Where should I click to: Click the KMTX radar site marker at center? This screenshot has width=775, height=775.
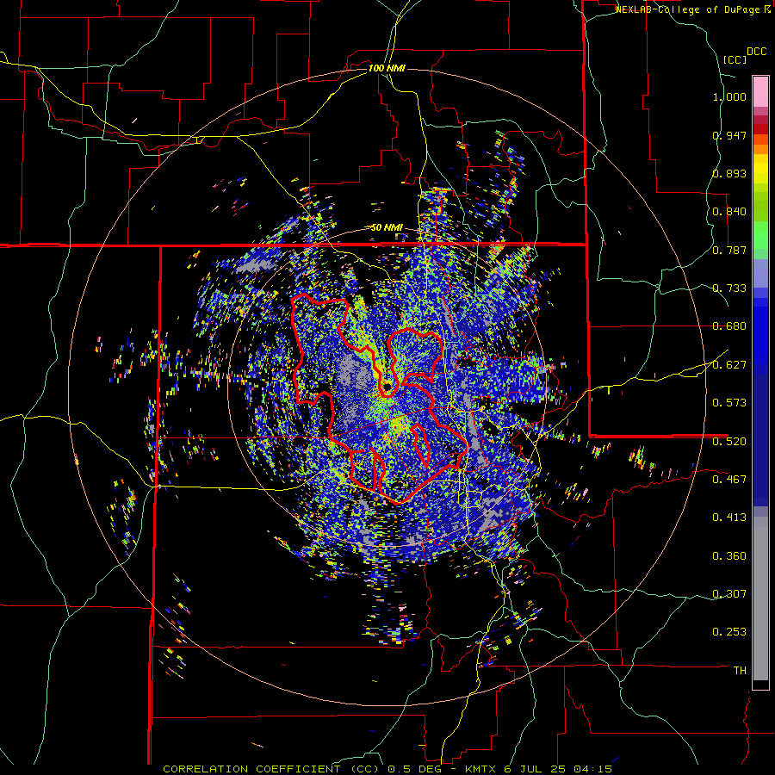click(x=387, y=386)
